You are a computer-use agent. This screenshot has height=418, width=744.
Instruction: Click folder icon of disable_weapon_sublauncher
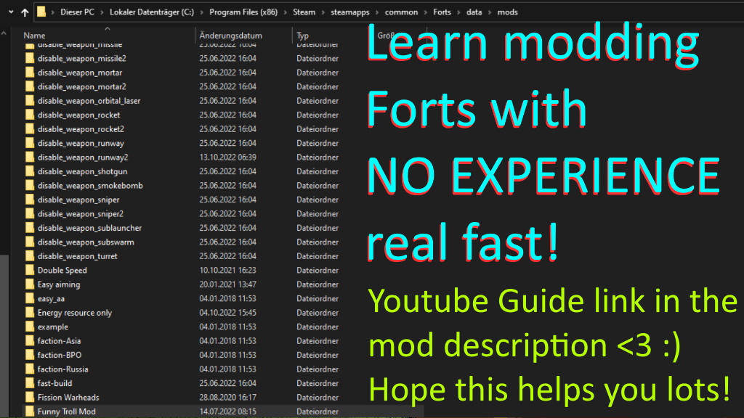pos(29,228)
